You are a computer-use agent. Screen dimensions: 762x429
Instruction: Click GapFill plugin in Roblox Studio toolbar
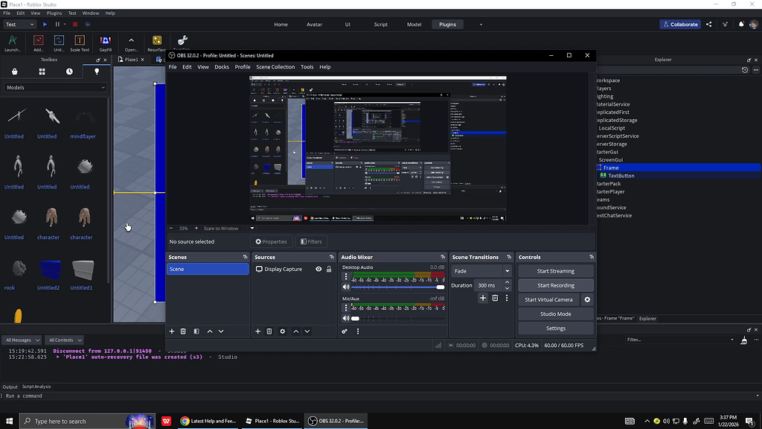point(106,42)
